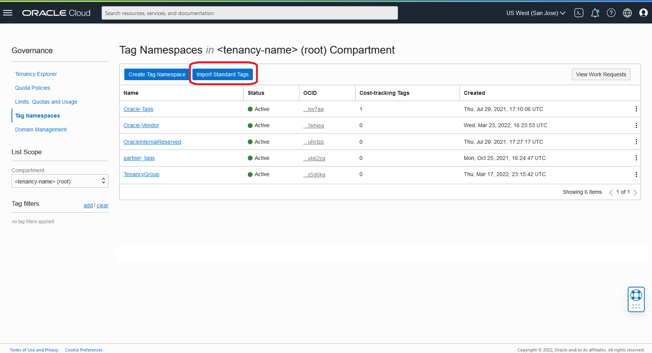Open the notifications bell
This screenshot has width=652, height=353.
(595, 13)
